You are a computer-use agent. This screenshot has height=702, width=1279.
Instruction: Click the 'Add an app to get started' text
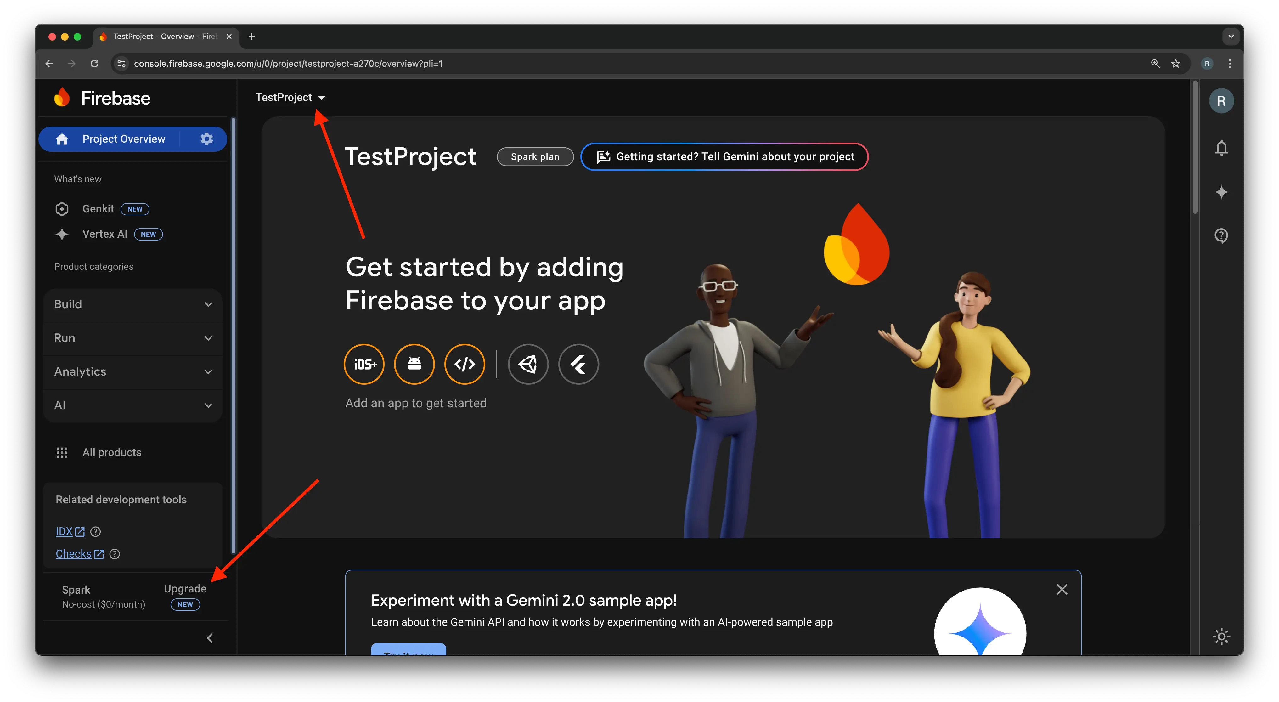(415, 403)
